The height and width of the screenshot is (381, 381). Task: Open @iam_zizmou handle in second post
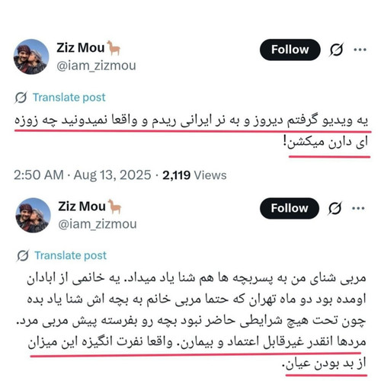click(98, 224)
